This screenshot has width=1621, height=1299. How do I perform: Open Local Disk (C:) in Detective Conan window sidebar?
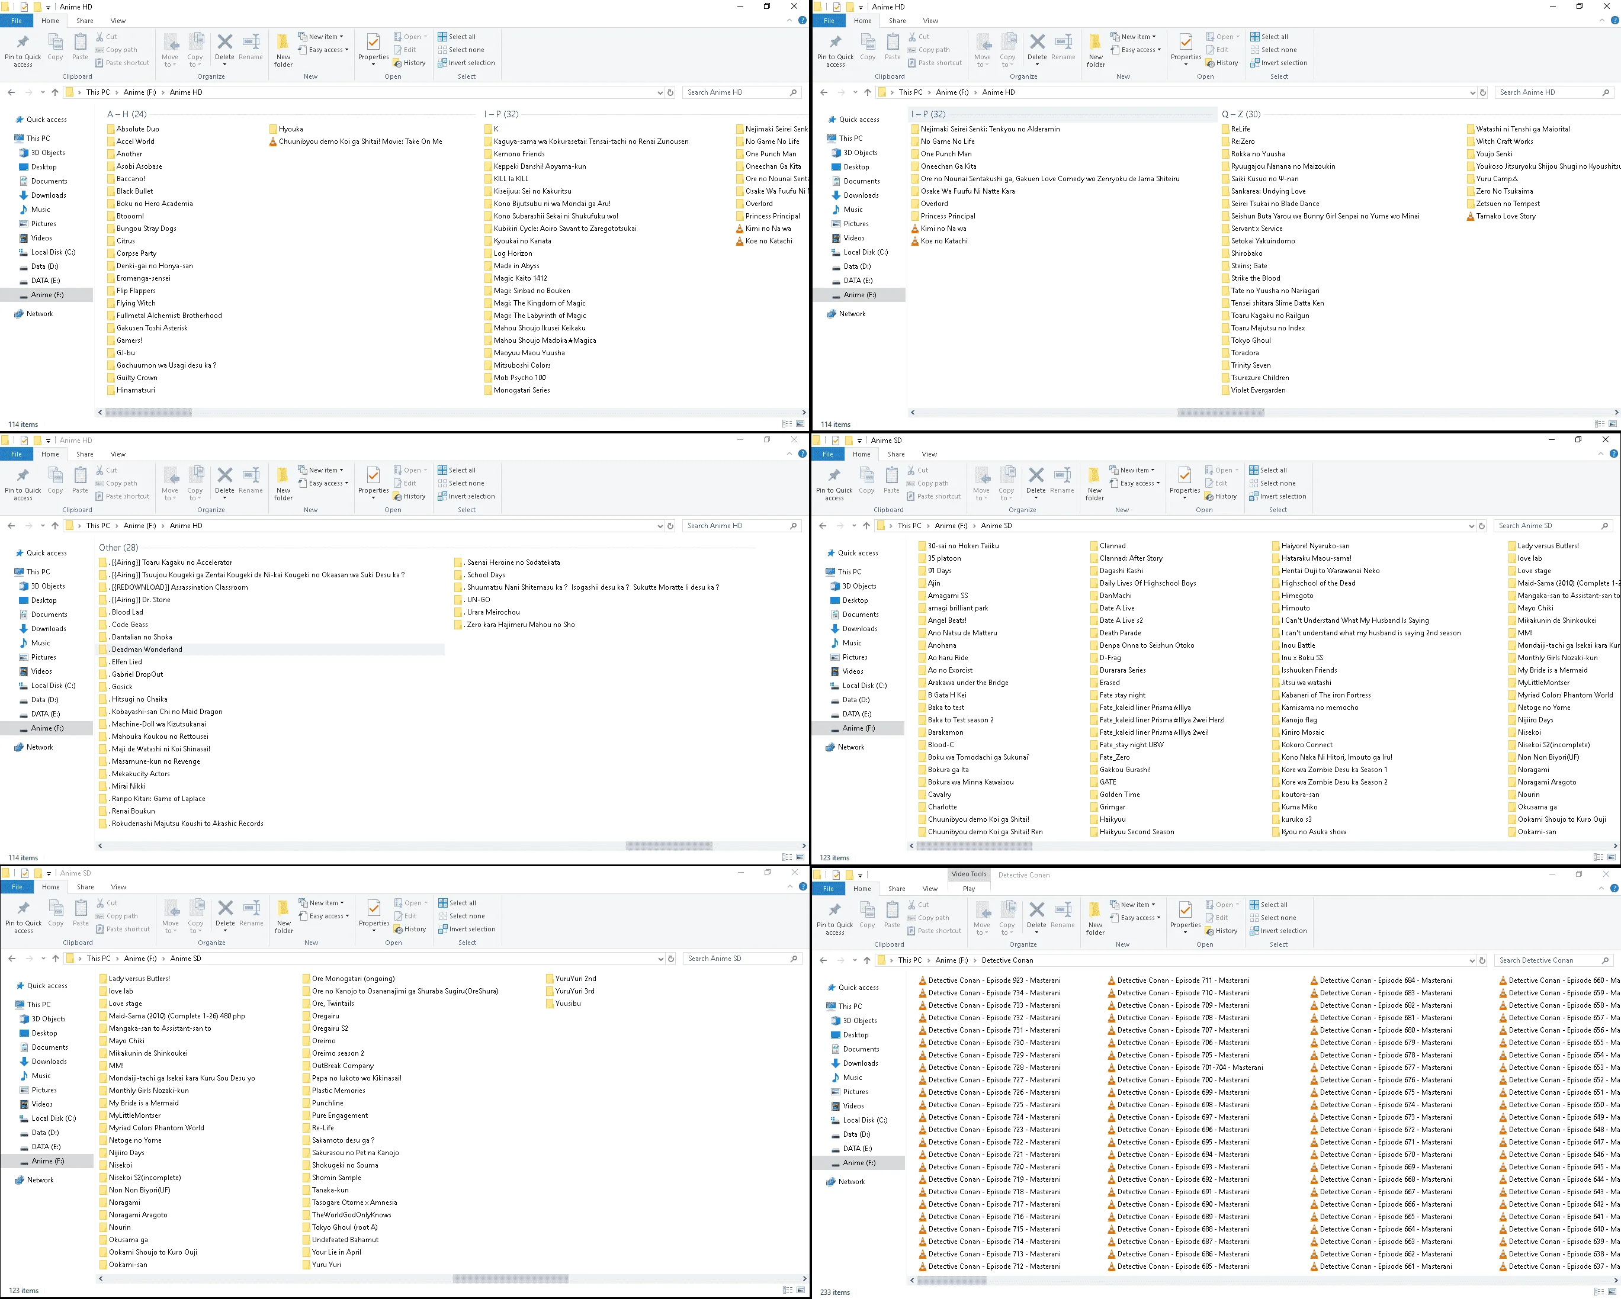tap(859, 1120)
